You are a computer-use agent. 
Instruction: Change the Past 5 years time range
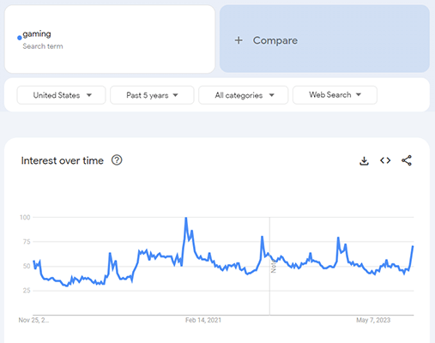click(x=152, y=95)
